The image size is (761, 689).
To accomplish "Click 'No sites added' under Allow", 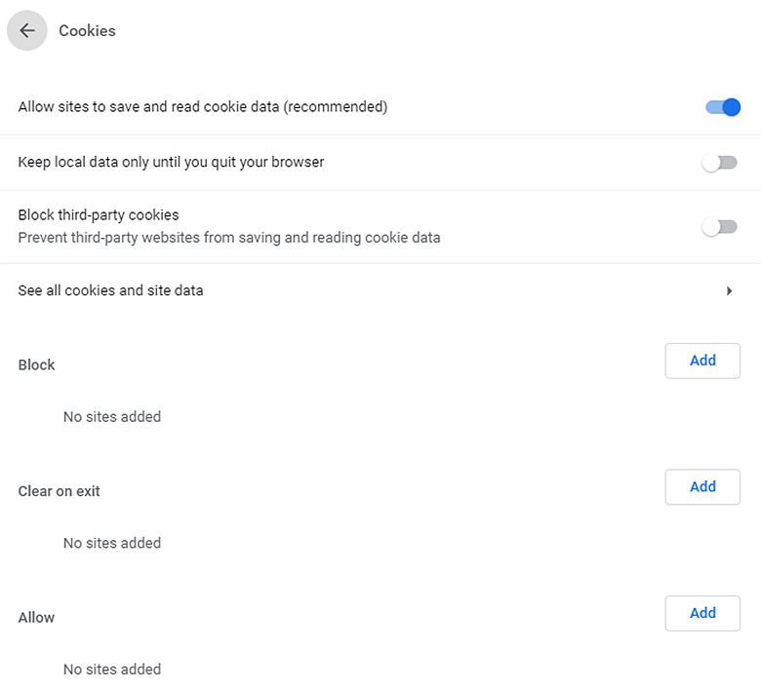I will coord(112,670).
